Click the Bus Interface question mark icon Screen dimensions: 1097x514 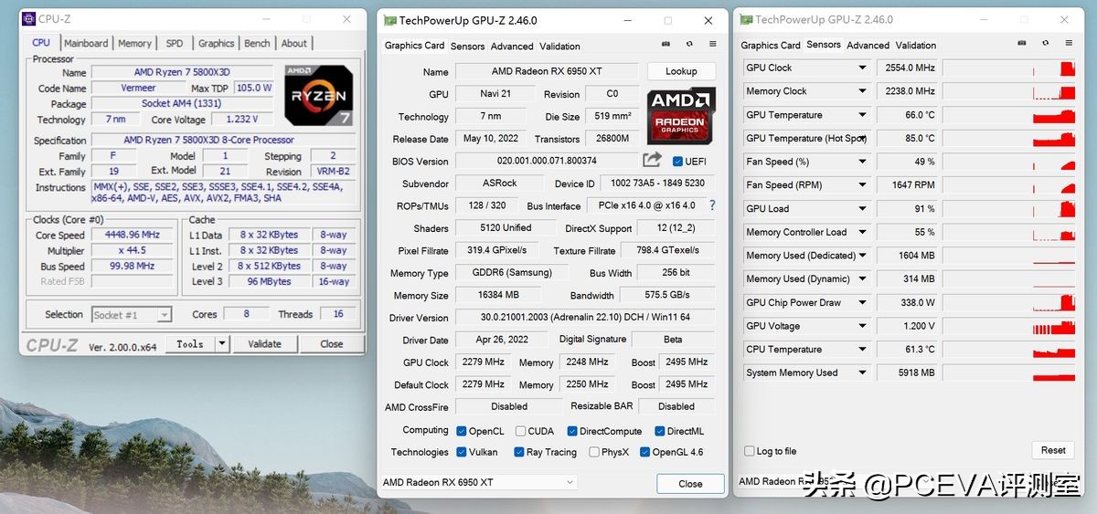(x=712, y=205)
